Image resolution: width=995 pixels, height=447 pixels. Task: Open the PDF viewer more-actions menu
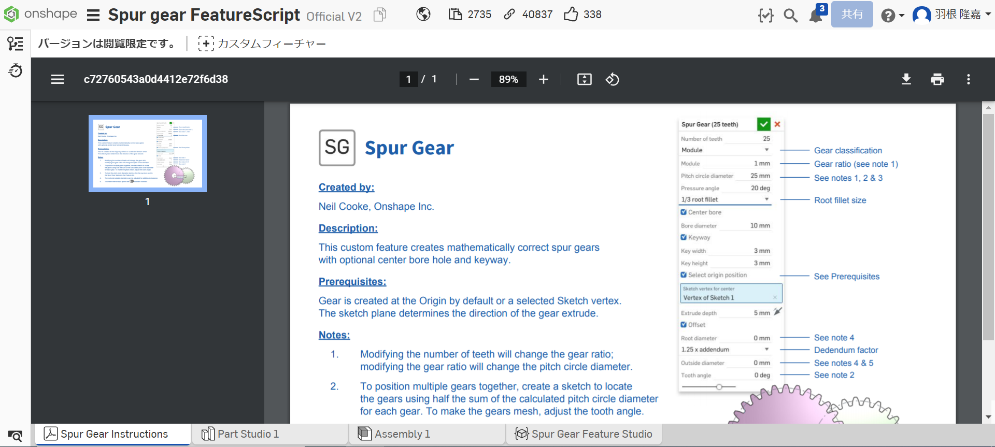[x=968, y=79]
